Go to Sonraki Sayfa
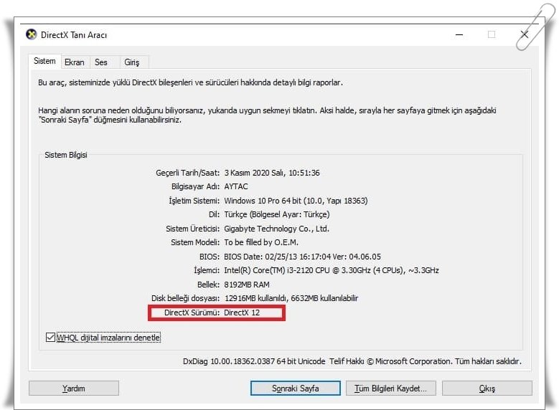This screenshot has width=559, height=410. click(296, 388)
